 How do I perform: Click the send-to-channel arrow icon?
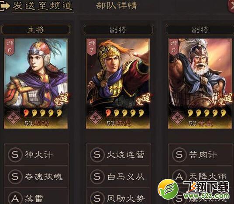pyautogui.click(x=5, y=6)
